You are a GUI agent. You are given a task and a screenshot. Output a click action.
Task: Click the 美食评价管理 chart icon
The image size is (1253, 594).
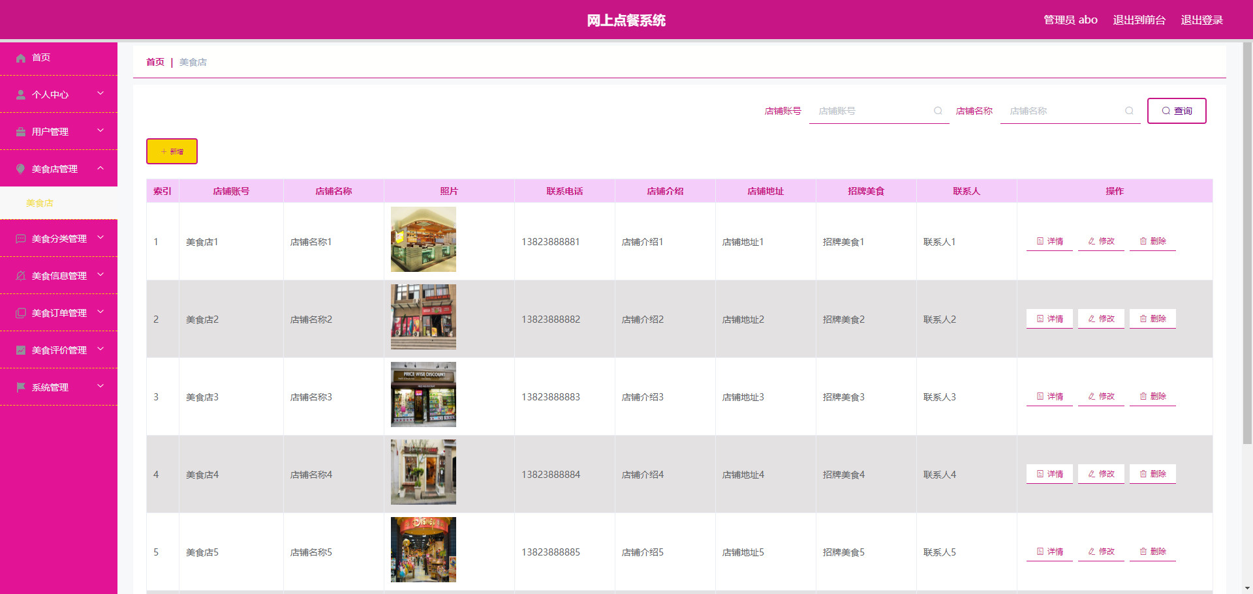tap(21, 350)
